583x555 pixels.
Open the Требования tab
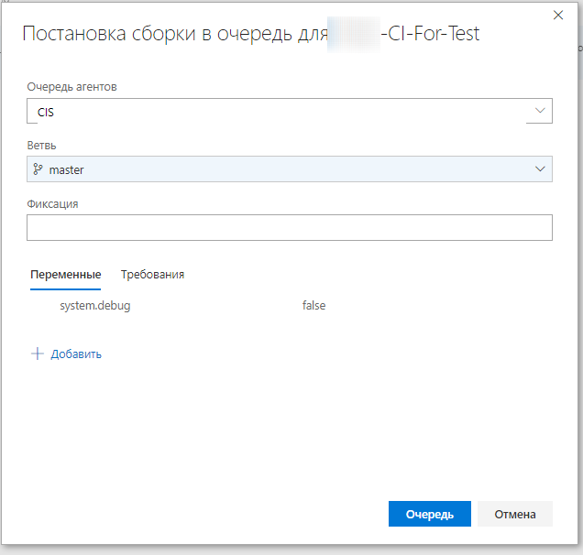[x=152, y=275]
